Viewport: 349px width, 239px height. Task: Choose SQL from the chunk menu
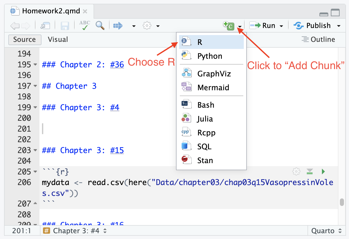(211, 146)
